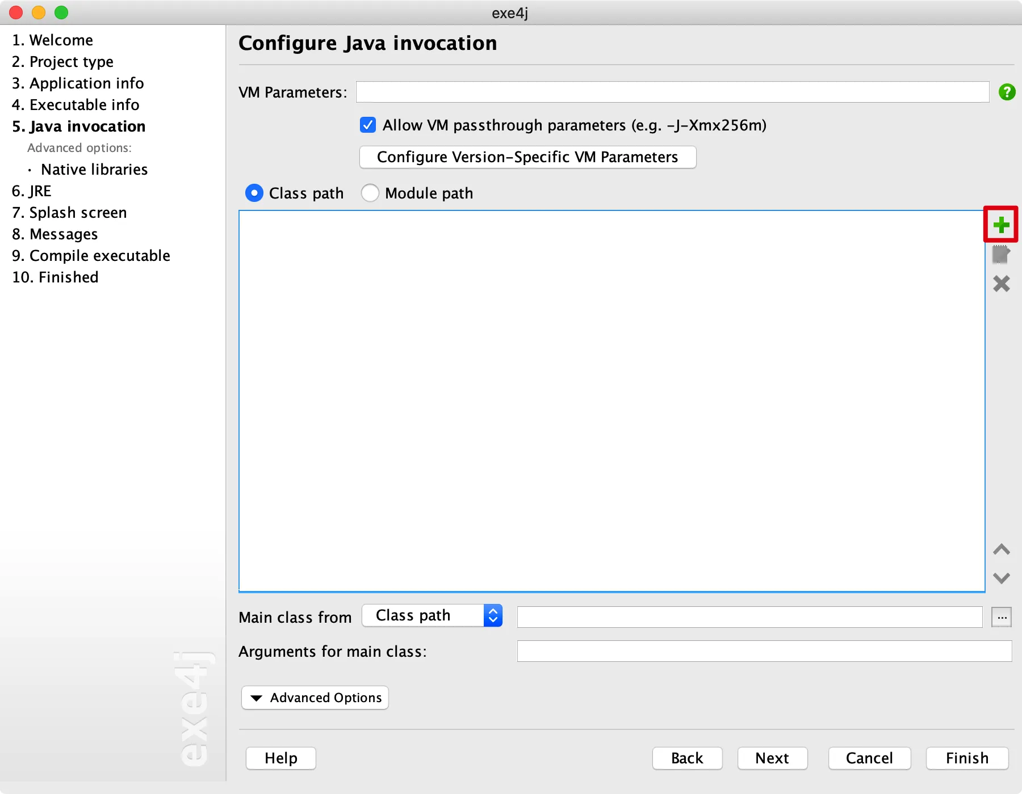Viewport: 1022px width, 794px height.
Task: Go to step 6. JRE
Action: coord(32,191)
